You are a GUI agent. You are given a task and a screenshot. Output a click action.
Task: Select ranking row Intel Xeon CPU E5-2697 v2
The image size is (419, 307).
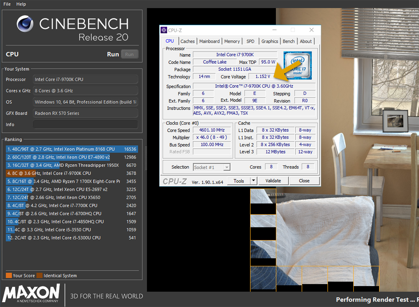[x=72, y=189]
